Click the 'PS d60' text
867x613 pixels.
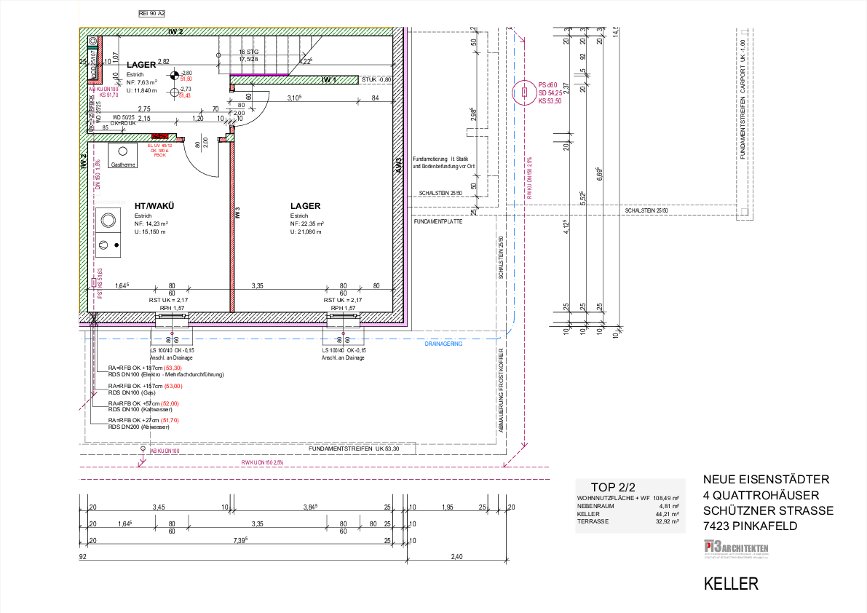point(548,85)
